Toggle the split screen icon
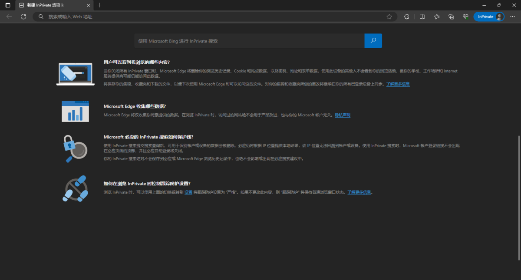This screenshot has width=521, height=280. click(x=422, y=16)
